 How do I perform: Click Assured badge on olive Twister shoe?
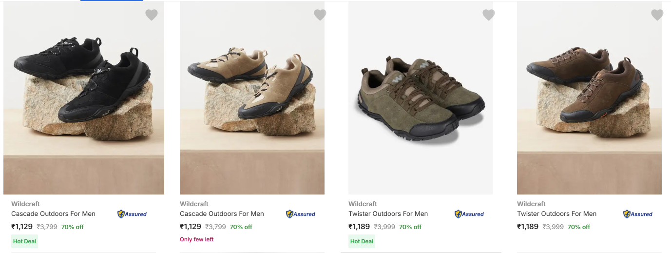[469, 214]
